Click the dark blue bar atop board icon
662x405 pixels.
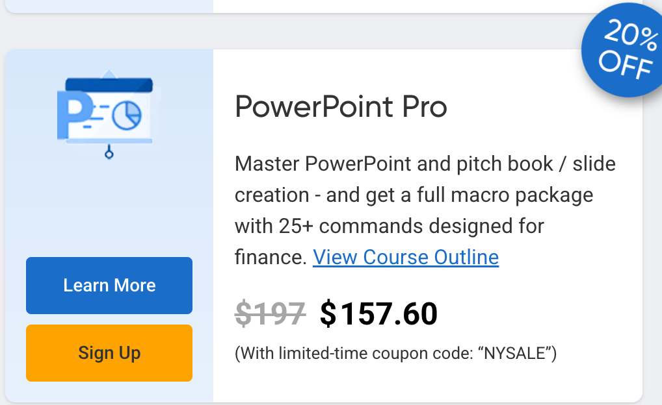[109, 85]
